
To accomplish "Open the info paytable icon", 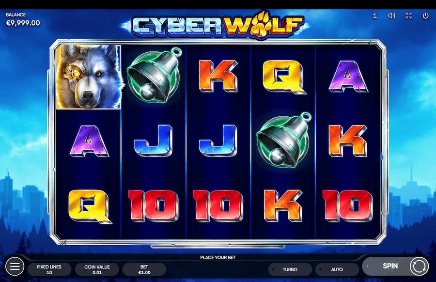I will click(x=375, y=16).
